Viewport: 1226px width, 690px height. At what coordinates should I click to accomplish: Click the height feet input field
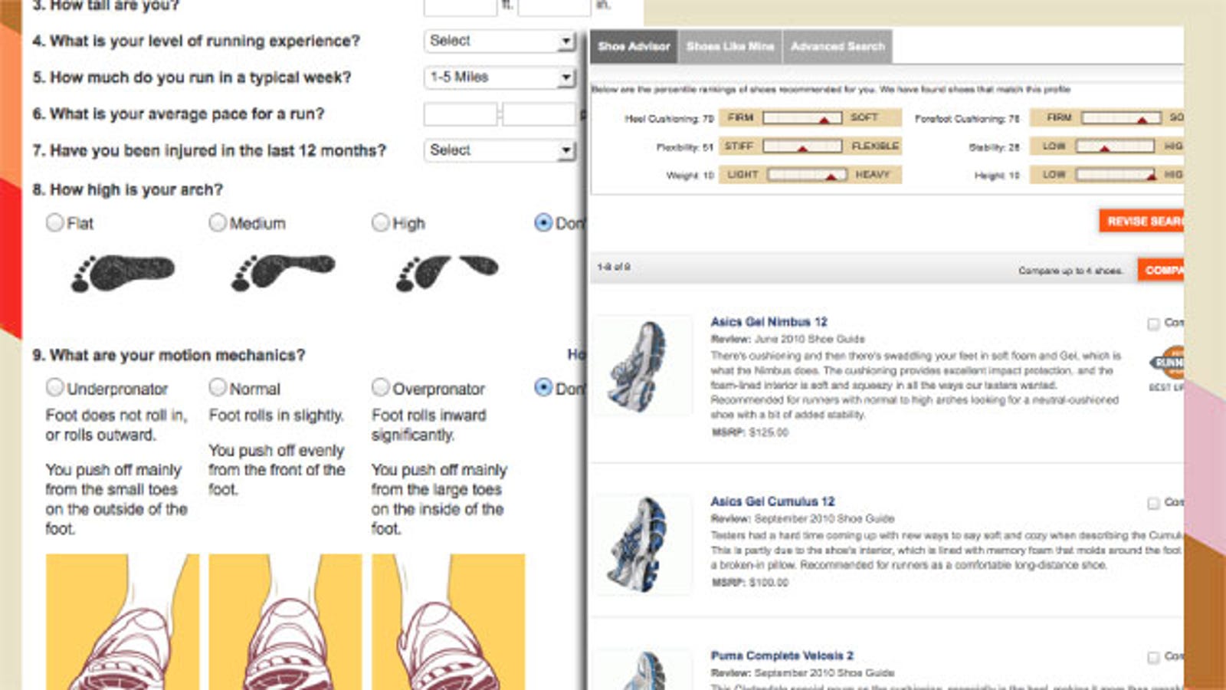(x=461, y=7)
